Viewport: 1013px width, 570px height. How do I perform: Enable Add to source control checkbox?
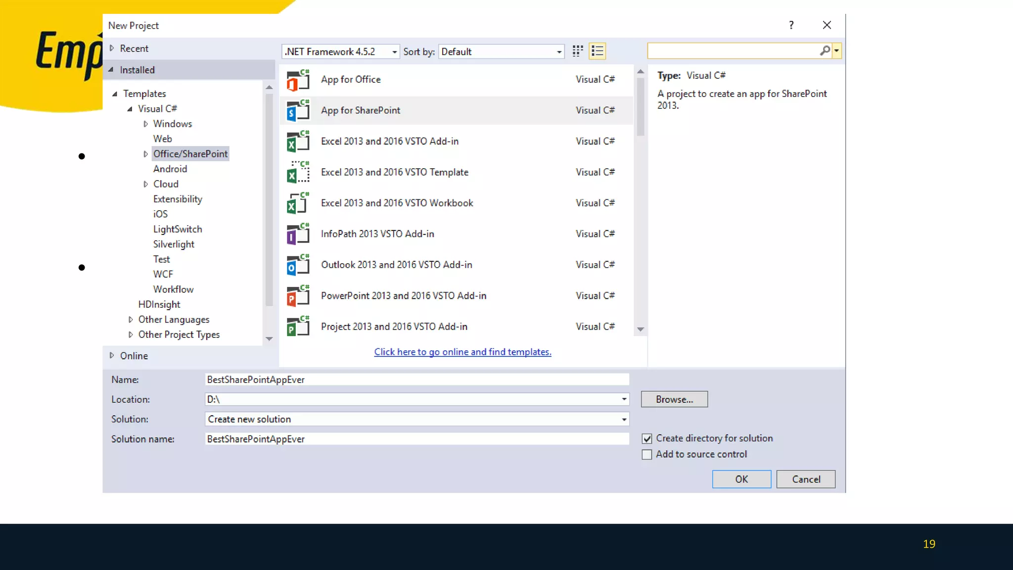[647, 454]
